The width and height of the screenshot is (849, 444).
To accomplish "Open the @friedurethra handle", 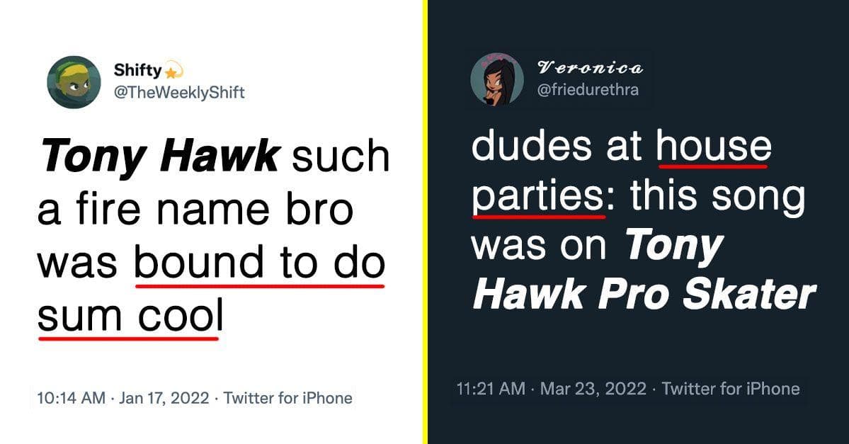I will pos(589,91).
